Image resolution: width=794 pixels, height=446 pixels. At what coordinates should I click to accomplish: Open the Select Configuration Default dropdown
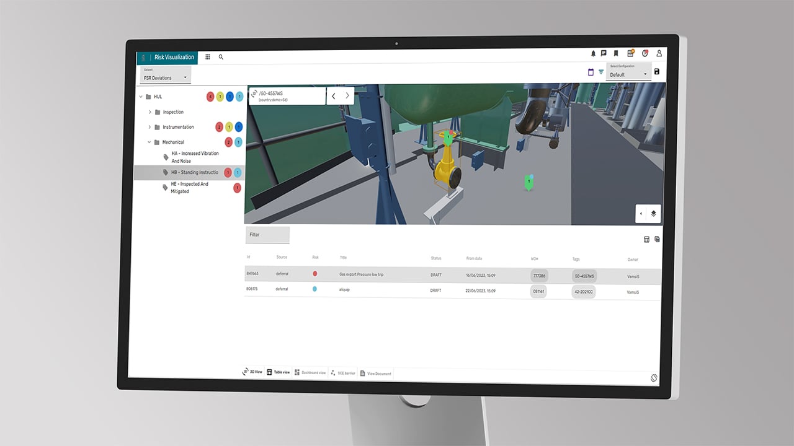tap(628, 72)
